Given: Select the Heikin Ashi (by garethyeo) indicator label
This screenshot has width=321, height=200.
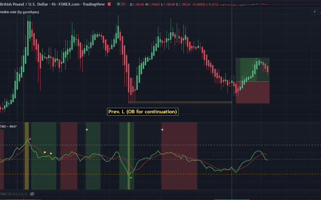Looking at the screenshot, I should pos(20,12).
